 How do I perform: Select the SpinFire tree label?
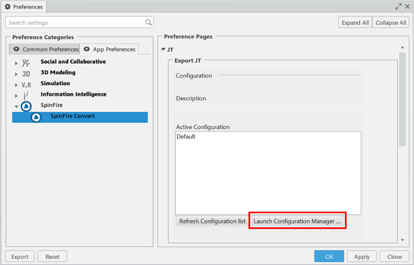[51, 105]
